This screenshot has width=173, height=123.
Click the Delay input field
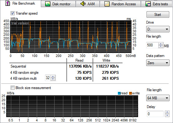[x=155, y=114]
